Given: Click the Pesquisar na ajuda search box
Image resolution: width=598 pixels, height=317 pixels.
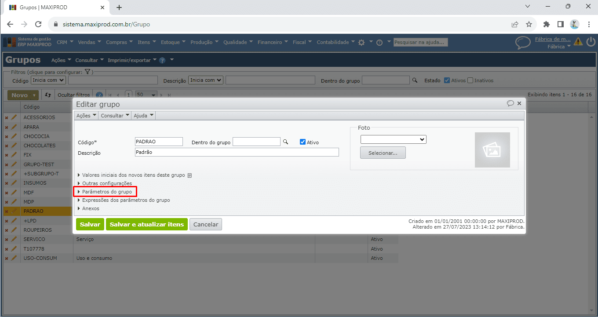Looking at the screenshot, I should click(421, 42).
